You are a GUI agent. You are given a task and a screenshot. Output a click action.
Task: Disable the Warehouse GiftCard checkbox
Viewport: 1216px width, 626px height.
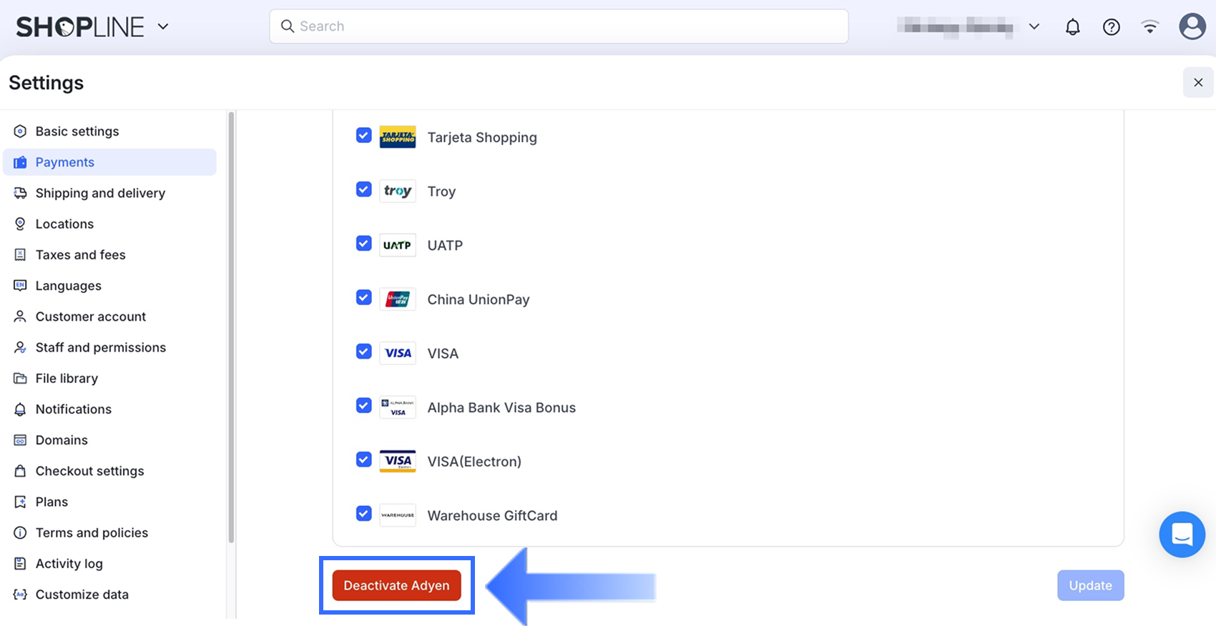pyautogui.click(x=364, y=514)
